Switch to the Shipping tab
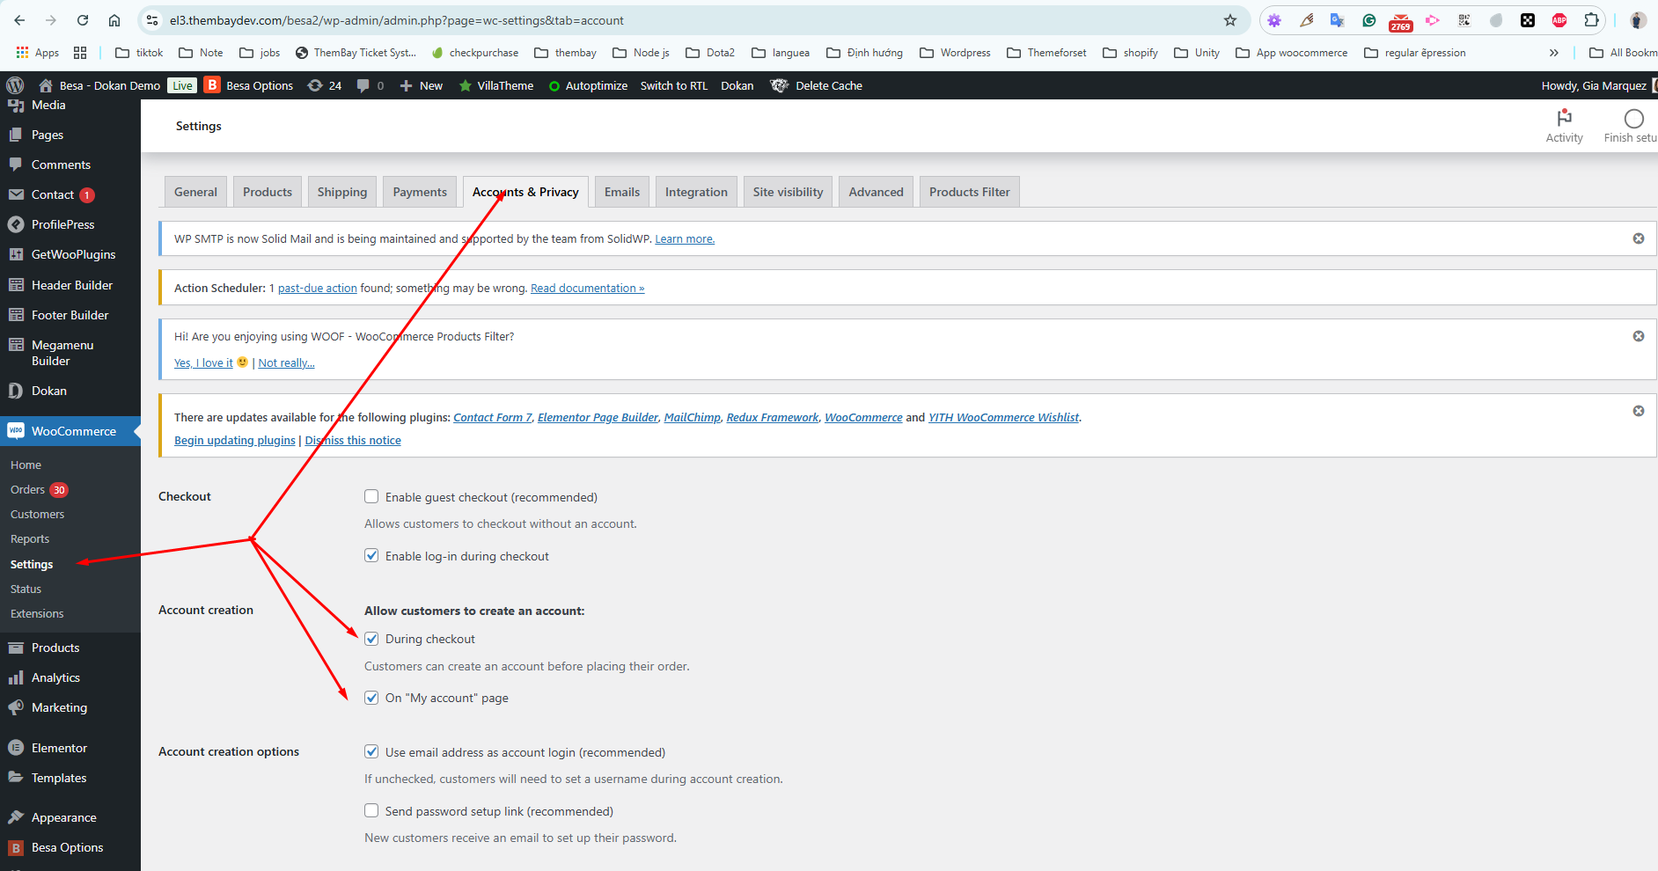 click(342, 192)
